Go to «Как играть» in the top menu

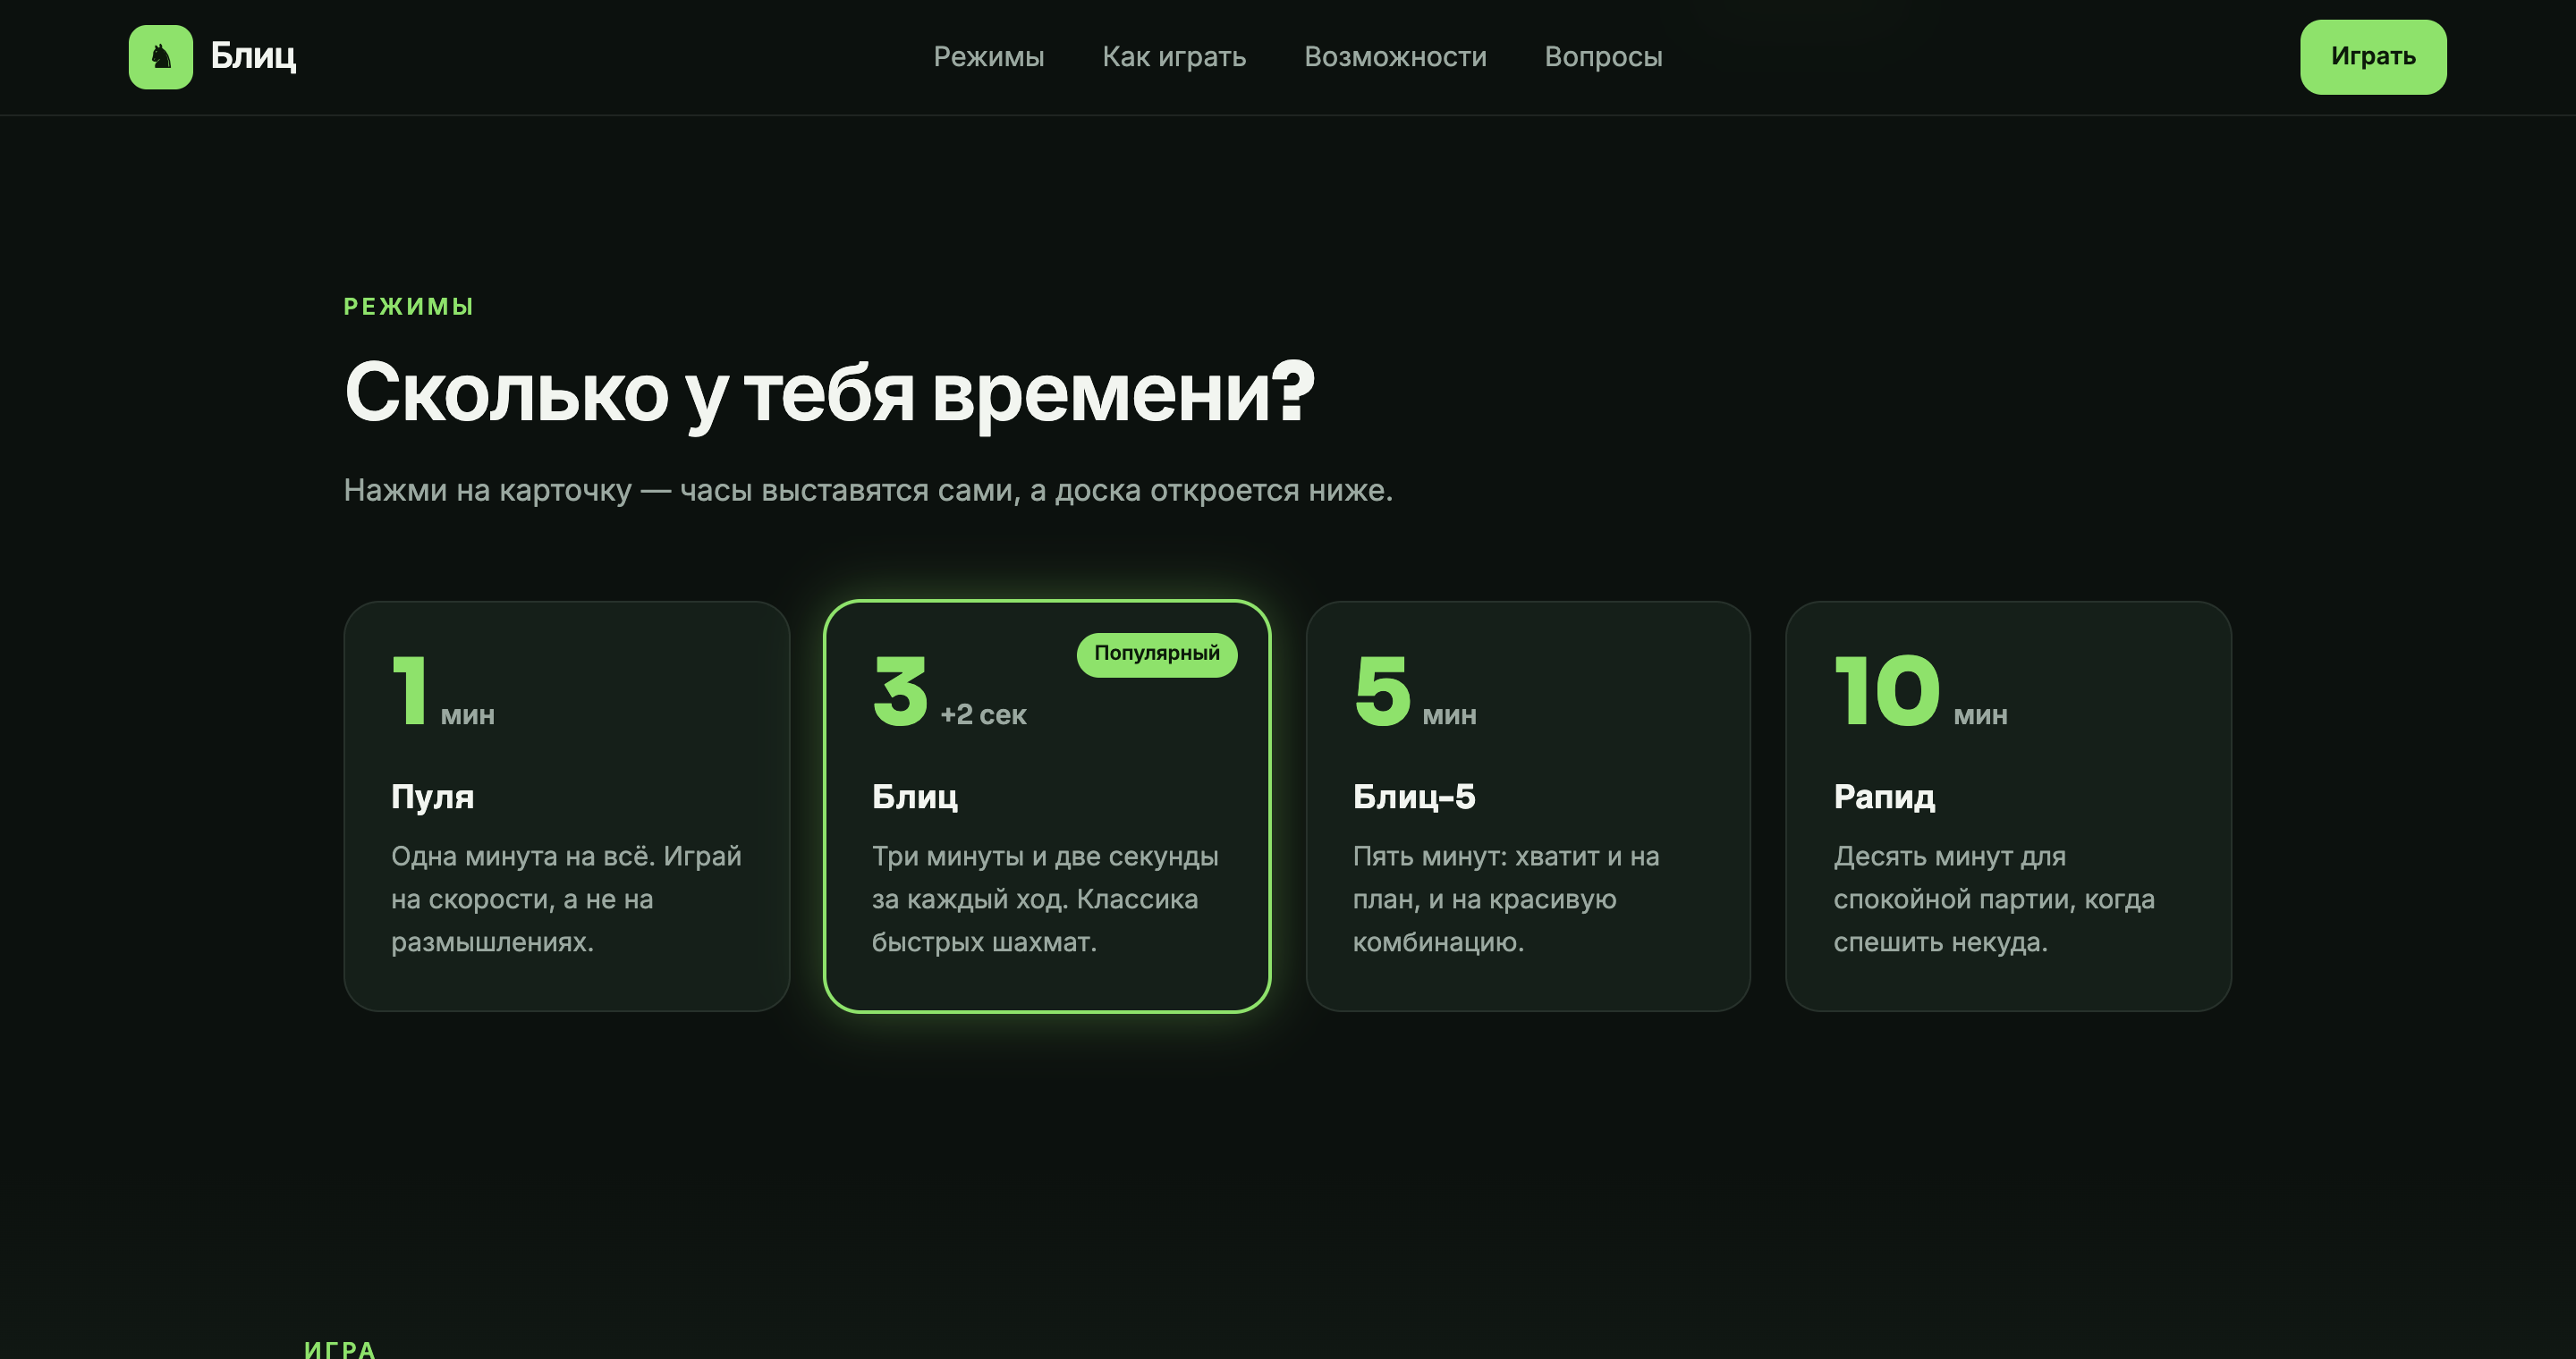point(1174,57)
